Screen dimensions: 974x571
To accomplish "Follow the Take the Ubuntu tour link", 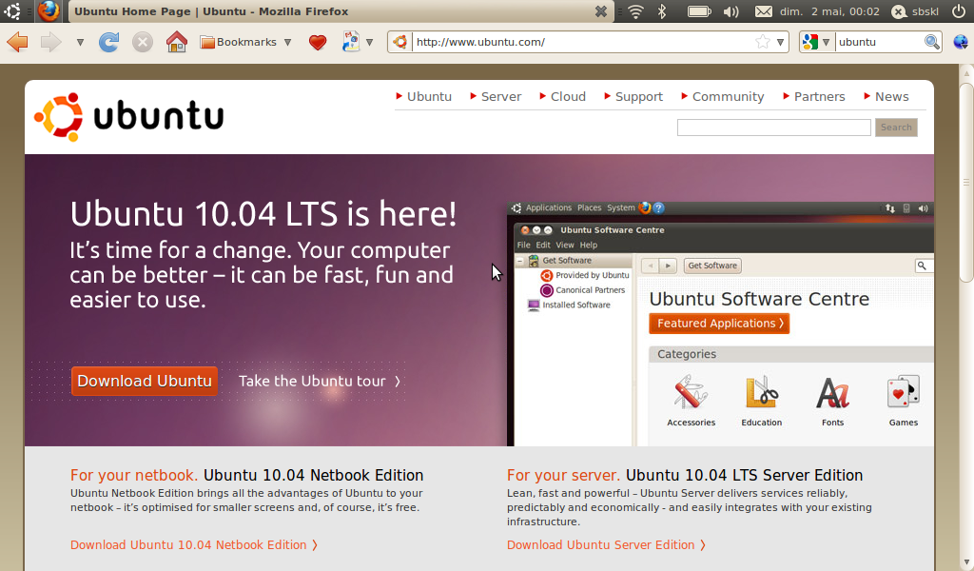I will tap(320, 381).
